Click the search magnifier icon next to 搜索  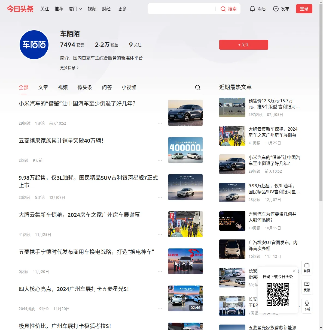point(223,9)
